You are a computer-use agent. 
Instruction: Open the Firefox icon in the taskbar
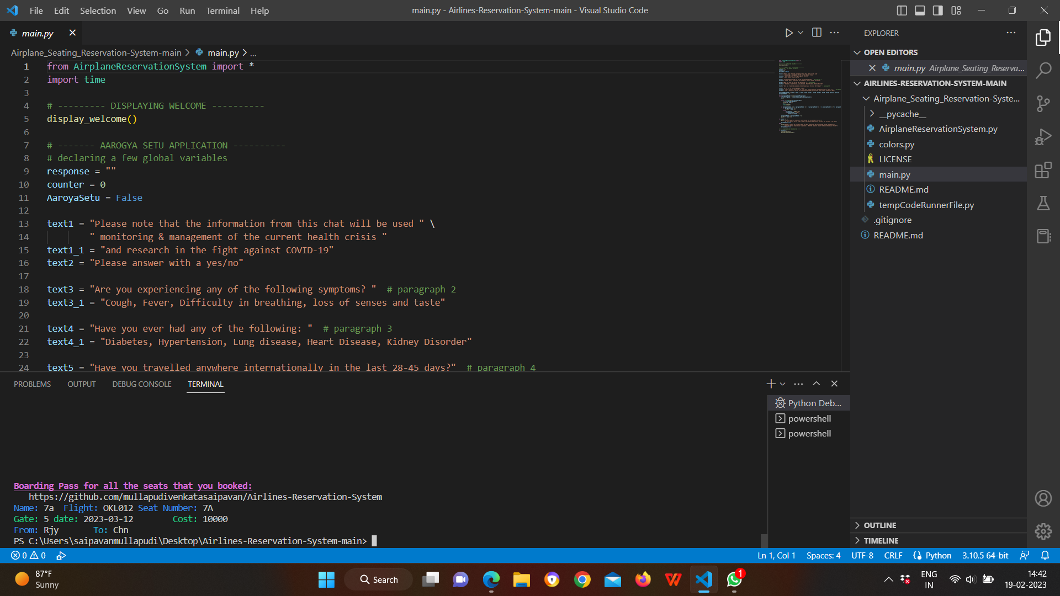point(643,579)
